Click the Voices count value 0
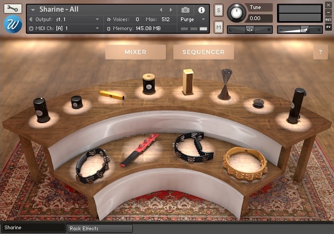Screen dimensions: 334x234 point(137,20)
